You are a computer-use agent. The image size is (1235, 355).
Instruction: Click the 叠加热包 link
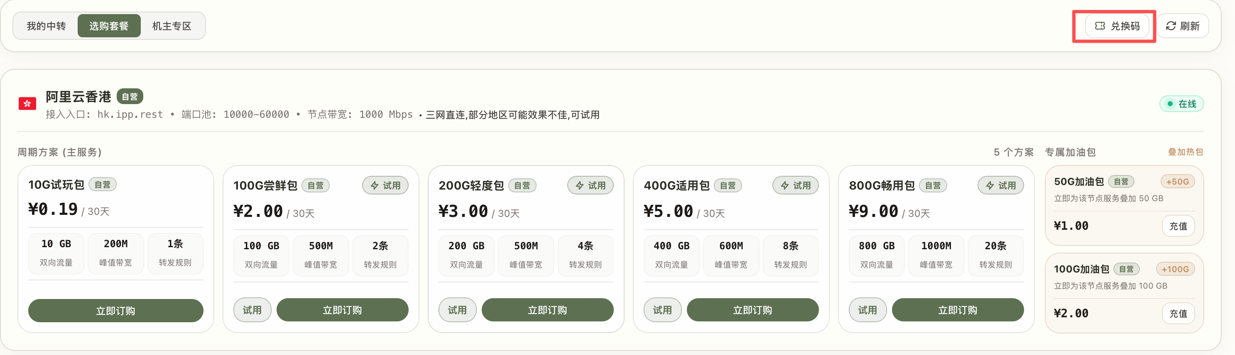click(1186, 152)
